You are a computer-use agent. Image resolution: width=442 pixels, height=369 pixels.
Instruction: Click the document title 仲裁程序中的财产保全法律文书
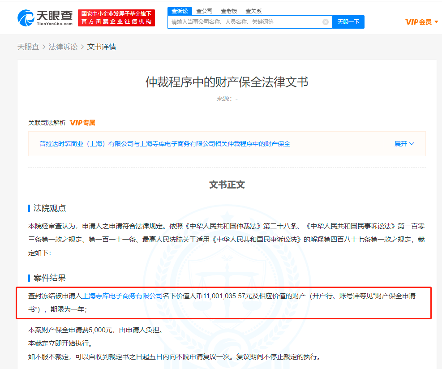(227, 82)
